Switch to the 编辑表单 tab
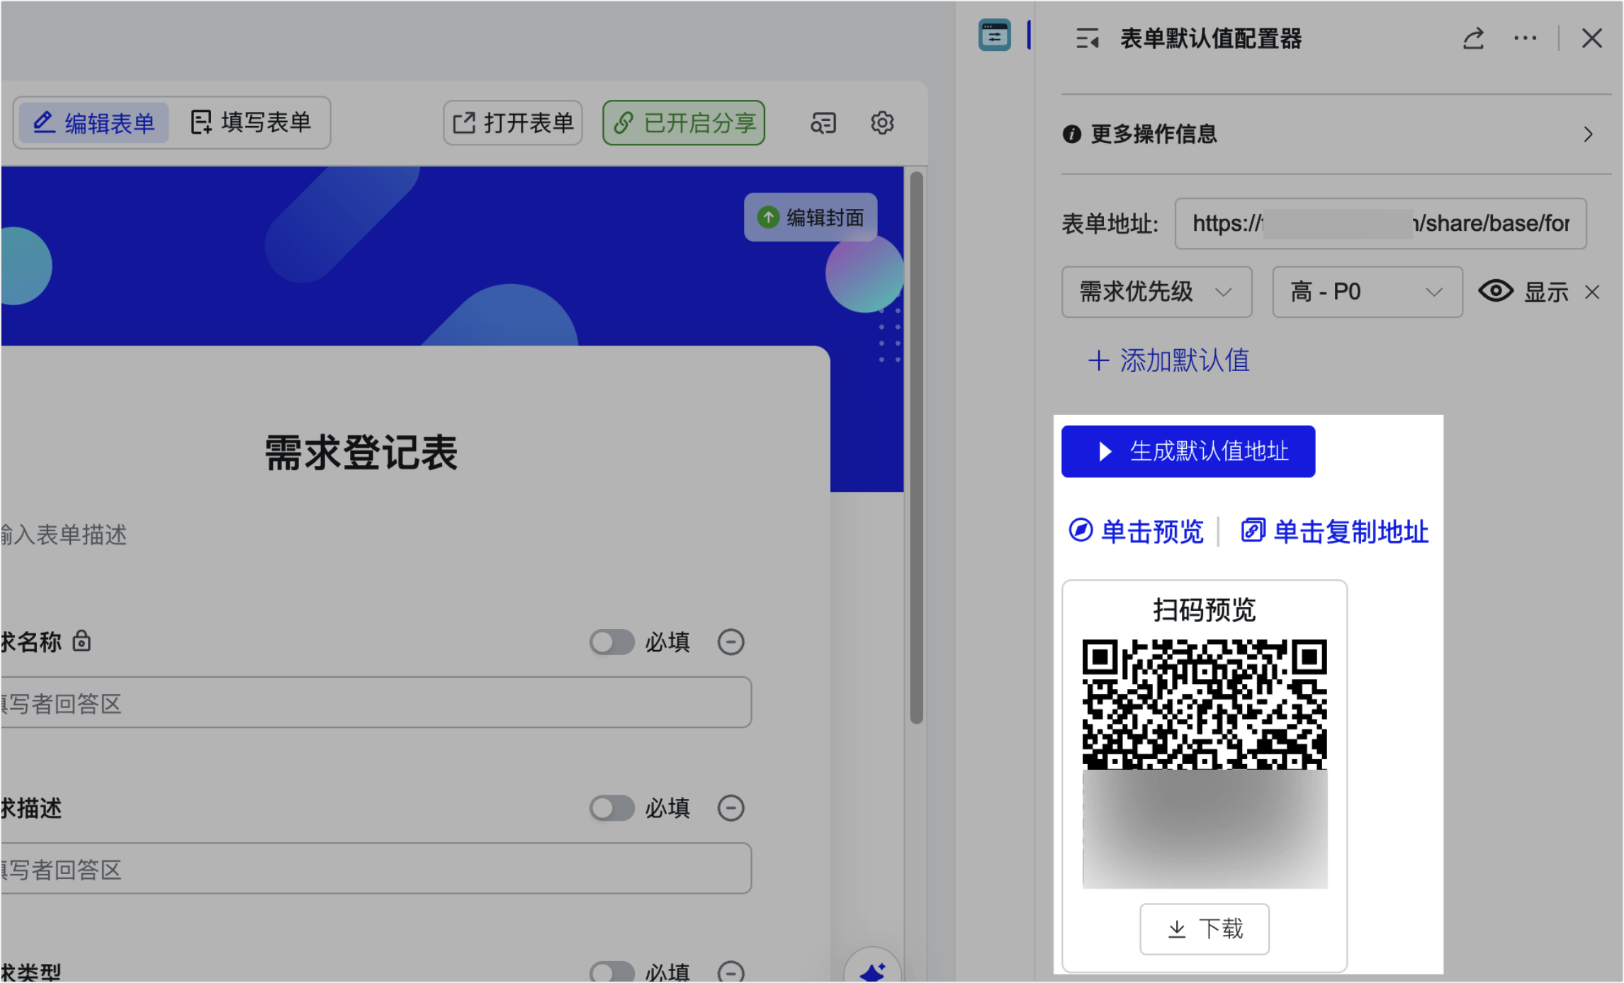 tap(94, 123)
